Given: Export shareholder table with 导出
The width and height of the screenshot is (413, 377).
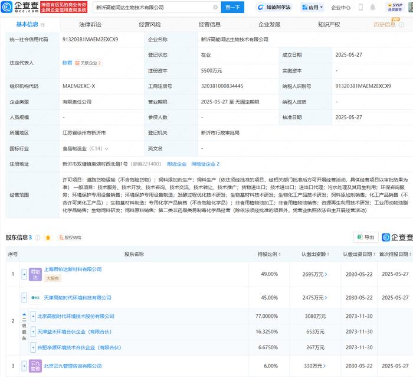Looking at the screenshot, I should point(366,237).
